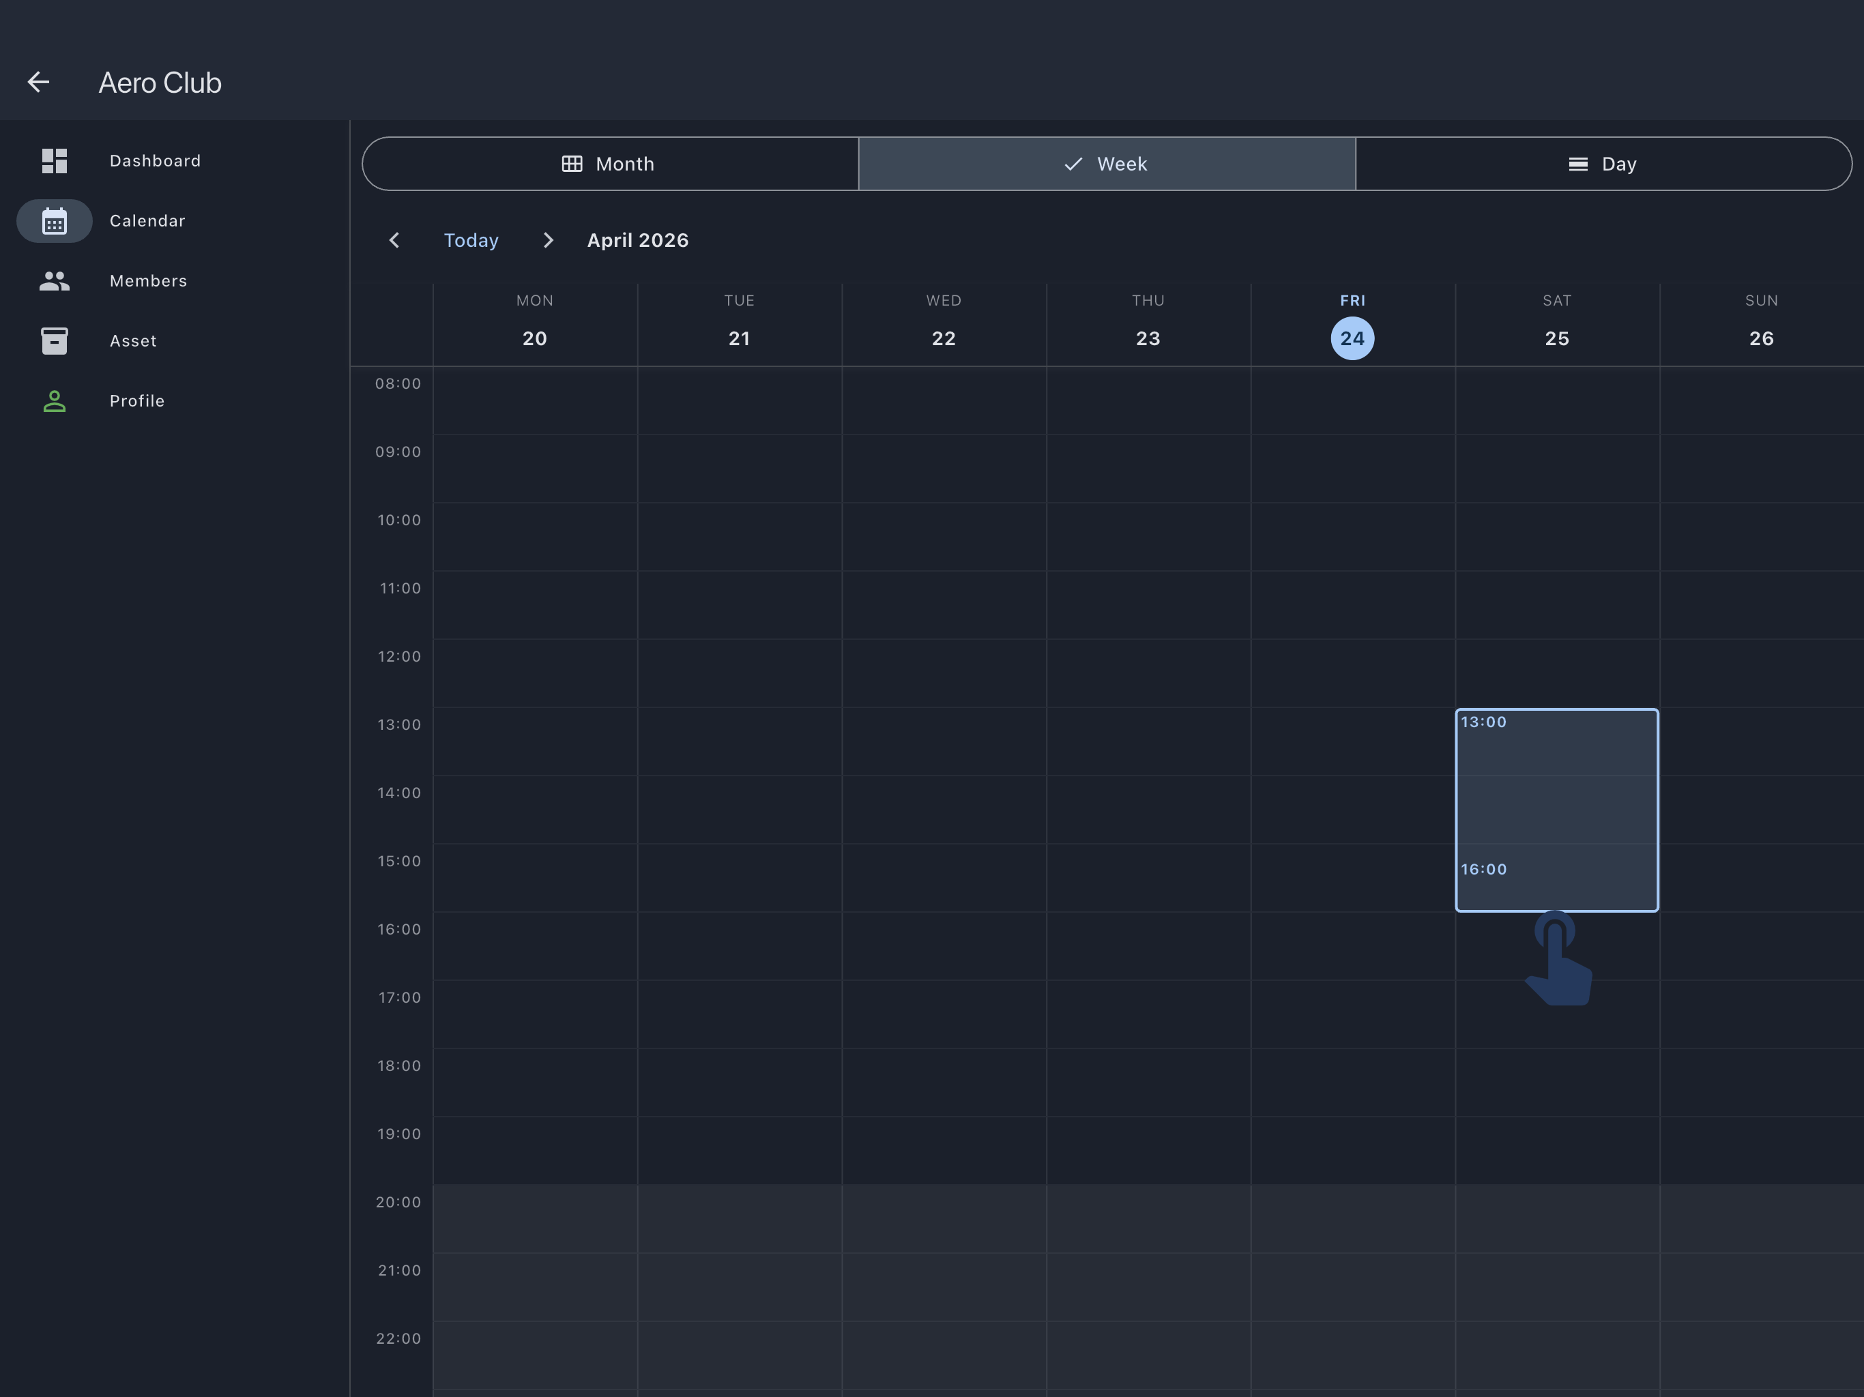This screenshot has width=1864, height=1397.
Task: Click the 14:00 time label
Action: pos(398,793)
